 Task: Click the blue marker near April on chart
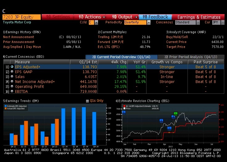161,121
